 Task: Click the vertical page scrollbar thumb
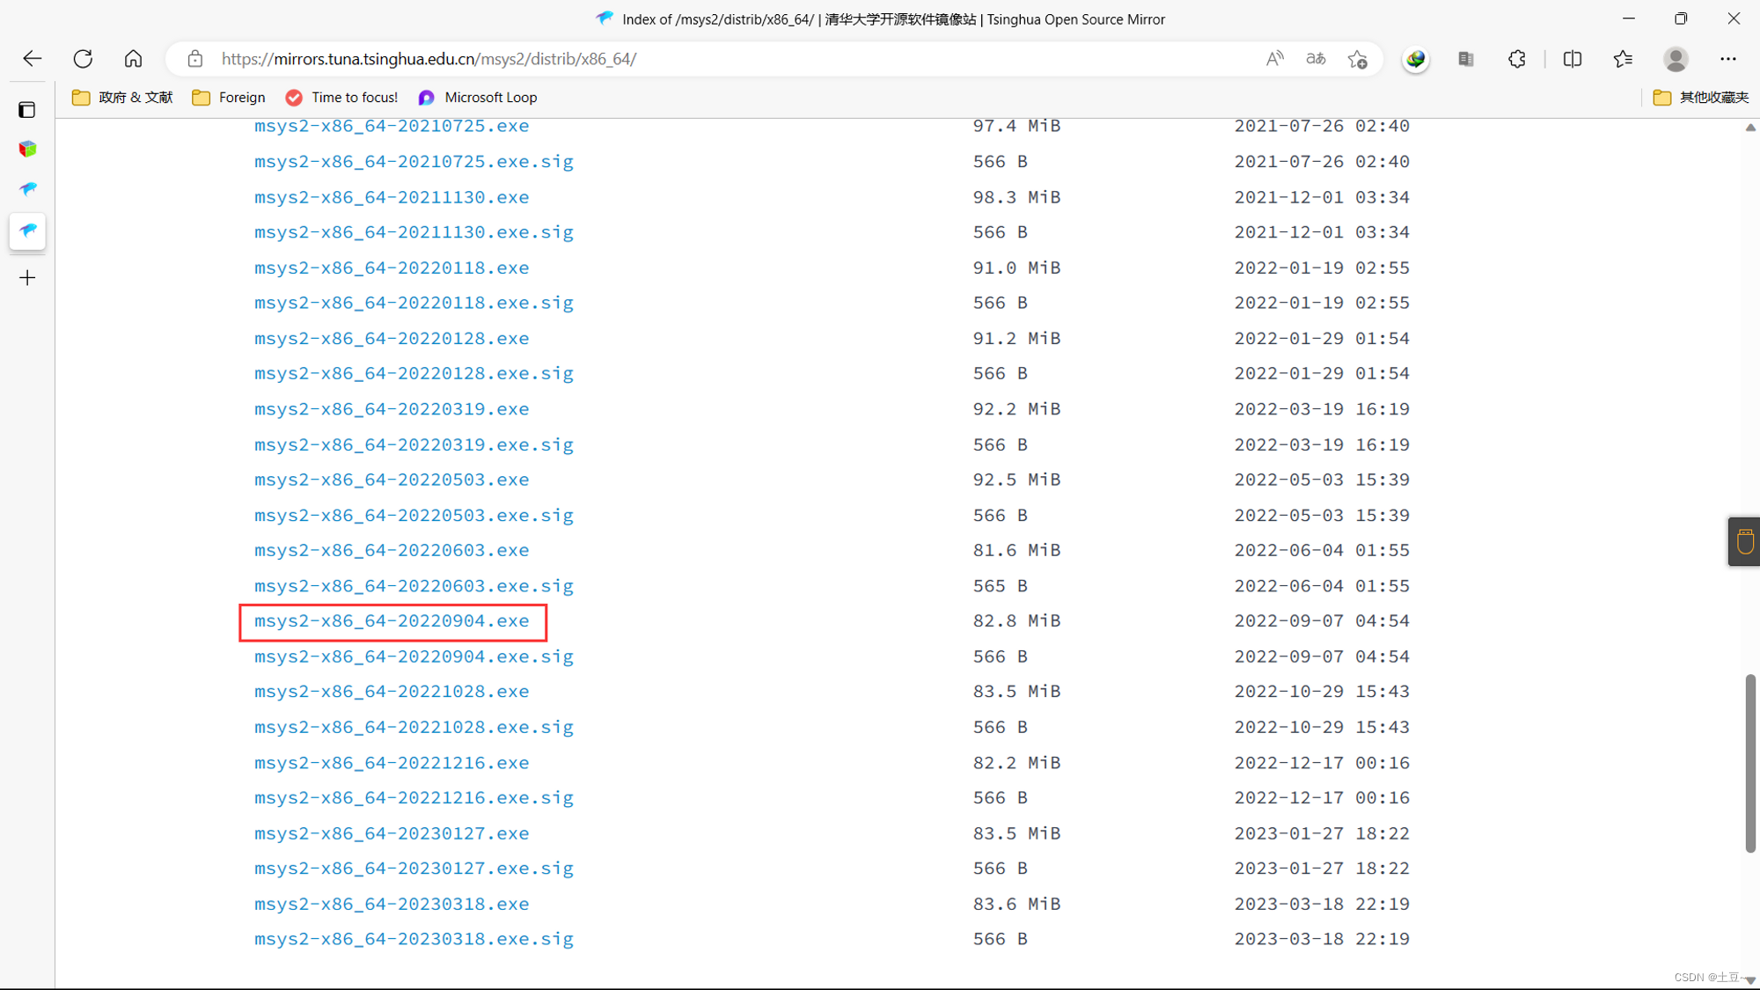[x=1750, y=762]
